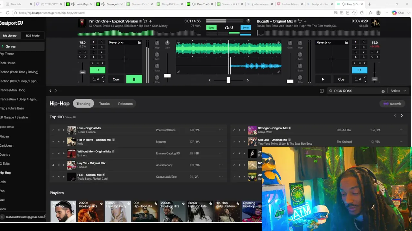Click the left deck High EQ knob
The width and height of the screenshot is (412, 231).
(157, 43)
